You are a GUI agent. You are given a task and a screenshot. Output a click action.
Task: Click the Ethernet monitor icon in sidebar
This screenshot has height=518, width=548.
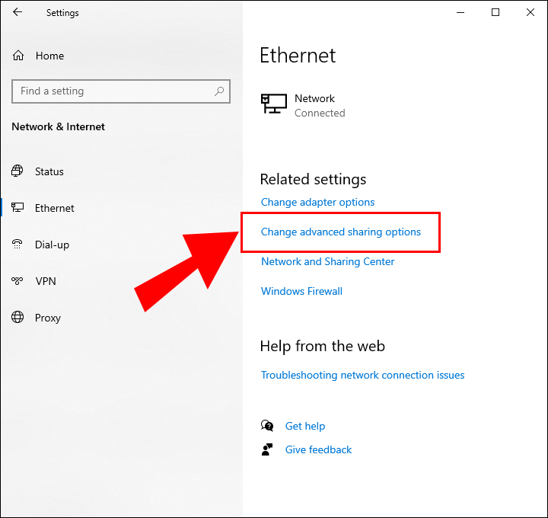pos(18,207)
